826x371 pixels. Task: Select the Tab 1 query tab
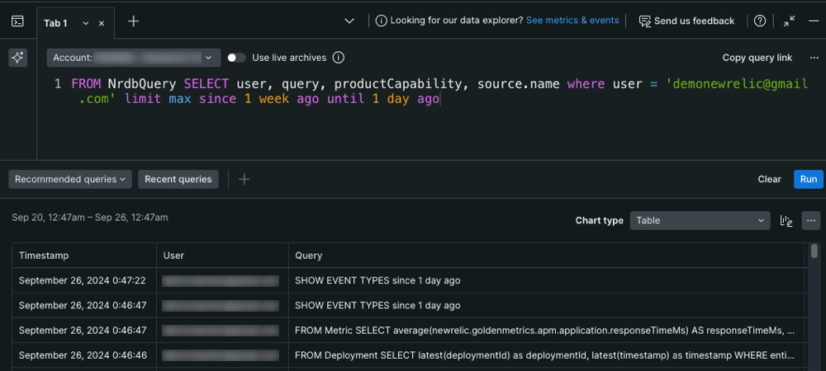click(x=56, y=23)
